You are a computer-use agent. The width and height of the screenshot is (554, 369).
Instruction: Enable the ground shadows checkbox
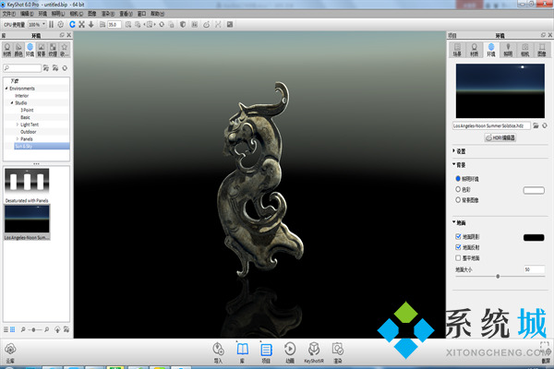point(460,237)
